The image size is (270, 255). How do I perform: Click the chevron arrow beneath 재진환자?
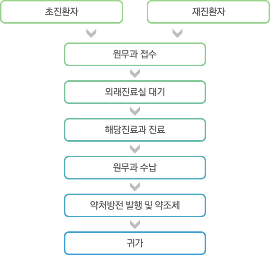[177, 34]
